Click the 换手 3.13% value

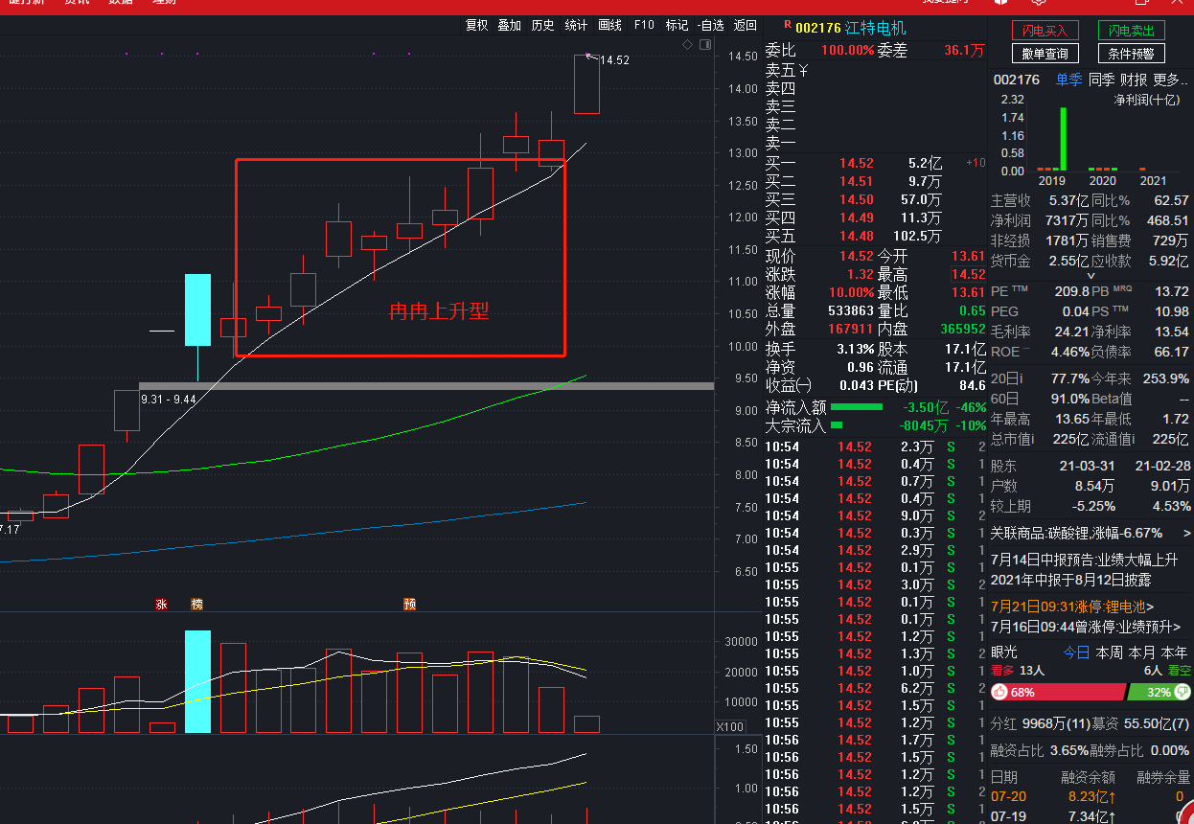coord(855,349)
